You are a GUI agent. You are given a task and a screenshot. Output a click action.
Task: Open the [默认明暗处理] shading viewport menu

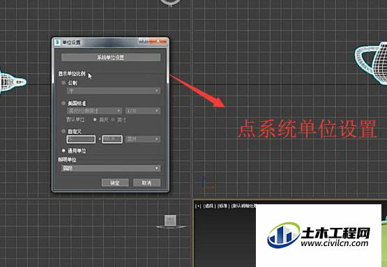pos(244,206)
